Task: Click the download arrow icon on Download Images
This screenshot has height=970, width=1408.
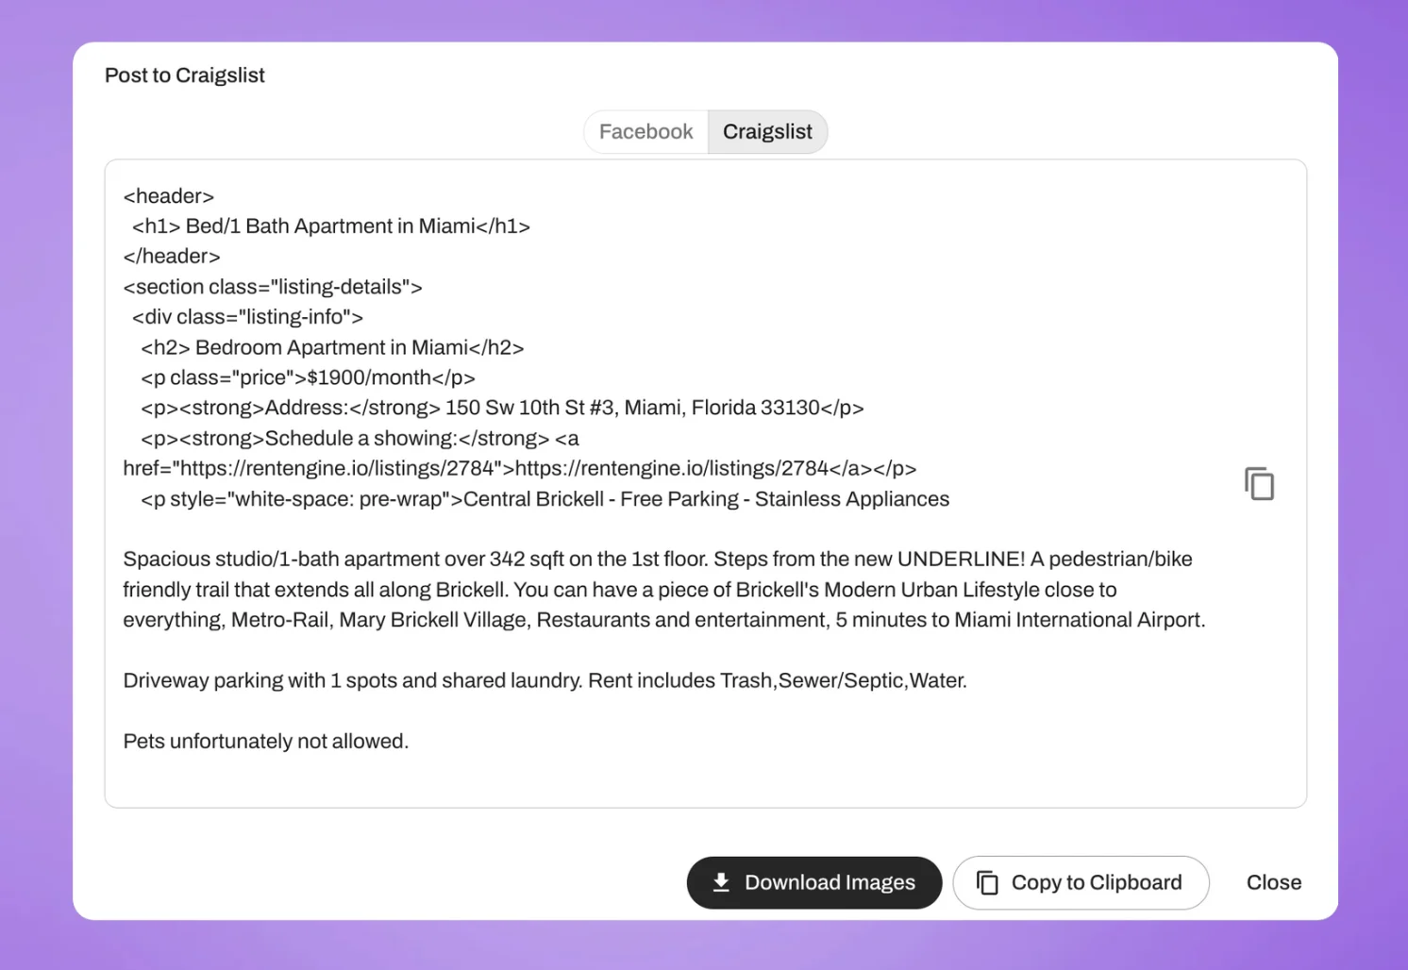Action: [721, 882]
